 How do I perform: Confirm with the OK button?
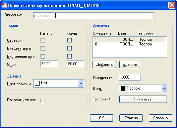pyautogui.click(x=102, y=118)
